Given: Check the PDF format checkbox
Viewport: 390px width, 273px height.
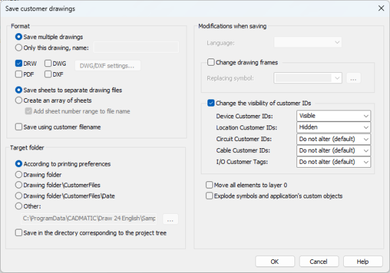Looking at the screenshot, I should (x=18, y=75).
